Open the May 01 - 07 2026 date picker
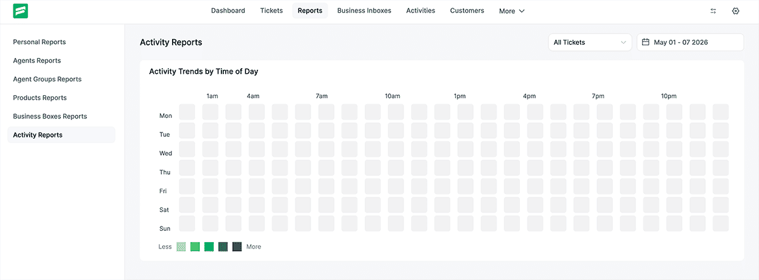The height and width of the screenshot is (280, 759). tap(690, 42)
